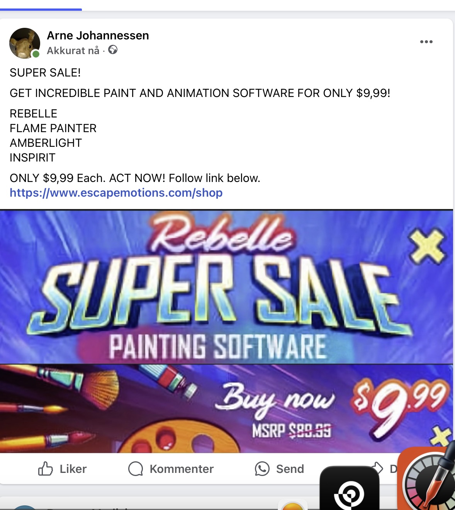The height and width of the screenshot is (510, 455).
Task: Click Arne Johannessen's profile picture
Action: (25, 43)
